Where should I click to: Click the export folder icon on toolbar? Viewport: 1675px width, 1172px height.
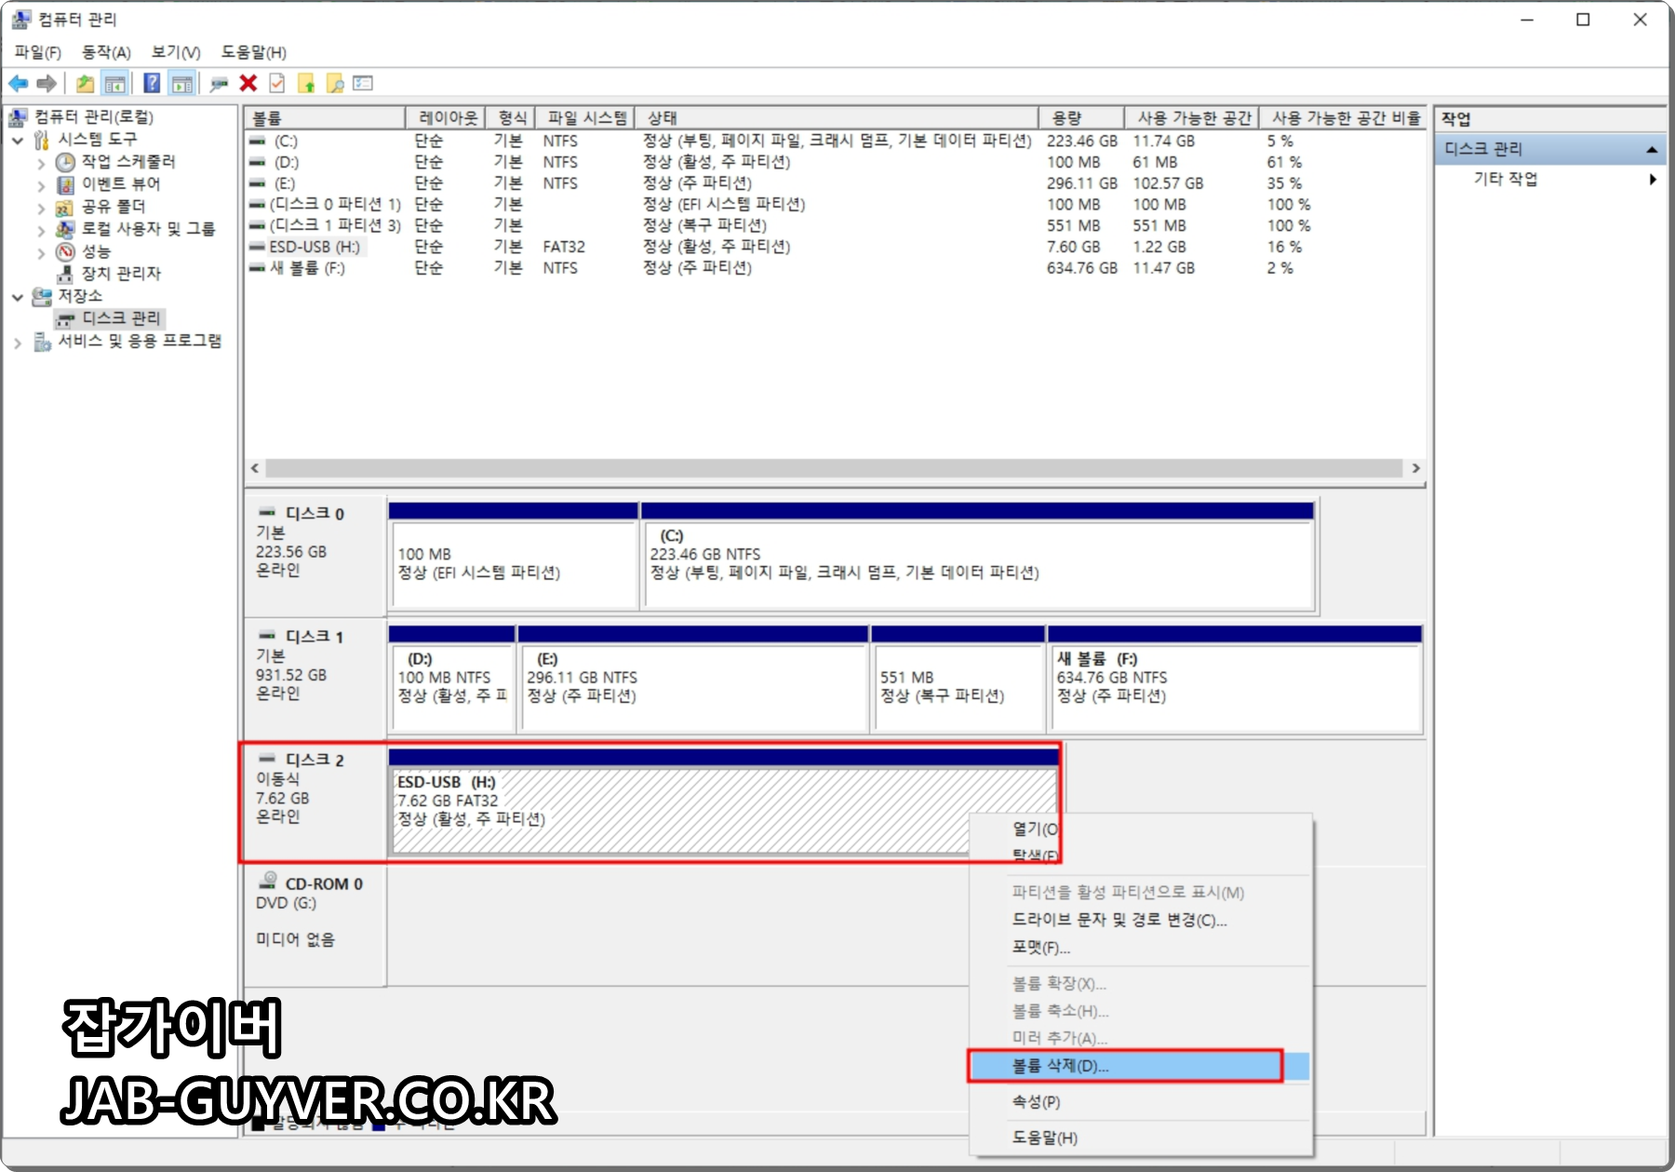pyautogui.click(x=85, y=83)
